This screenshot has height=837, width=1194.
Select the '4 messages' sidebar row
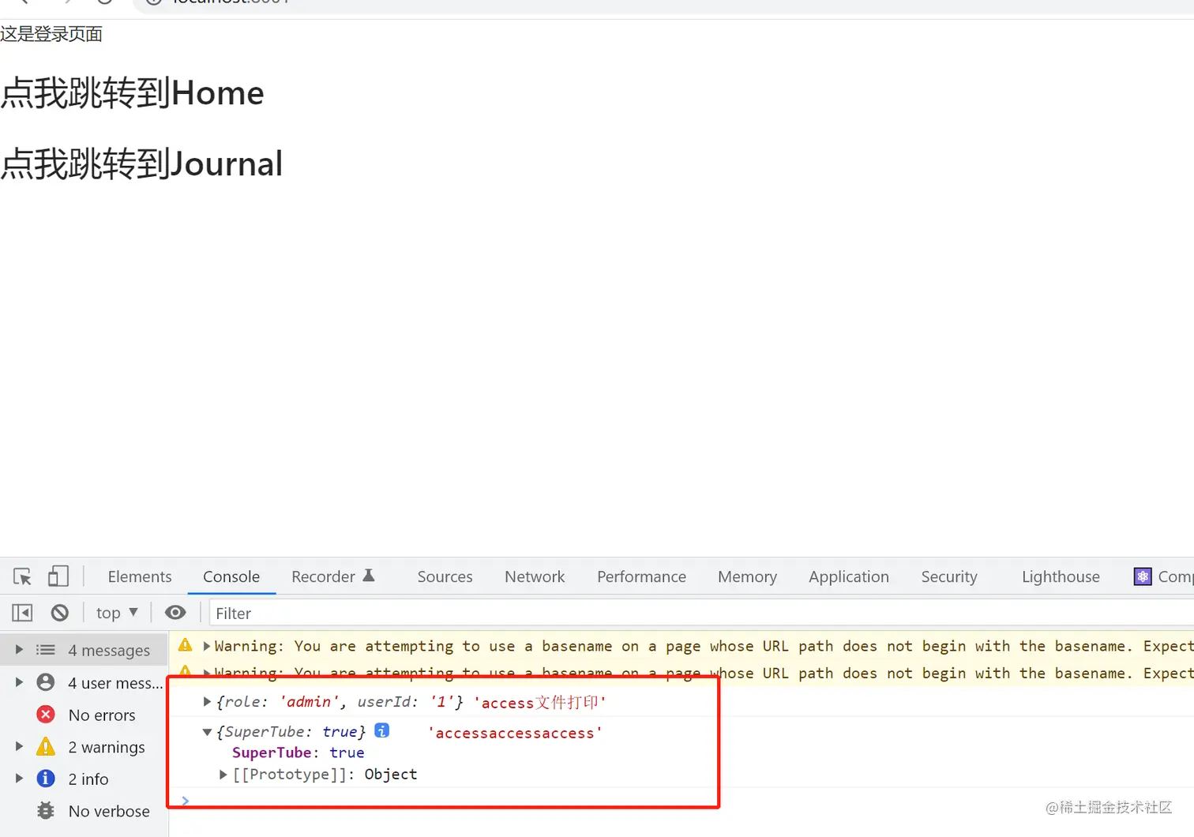[84, 650]
